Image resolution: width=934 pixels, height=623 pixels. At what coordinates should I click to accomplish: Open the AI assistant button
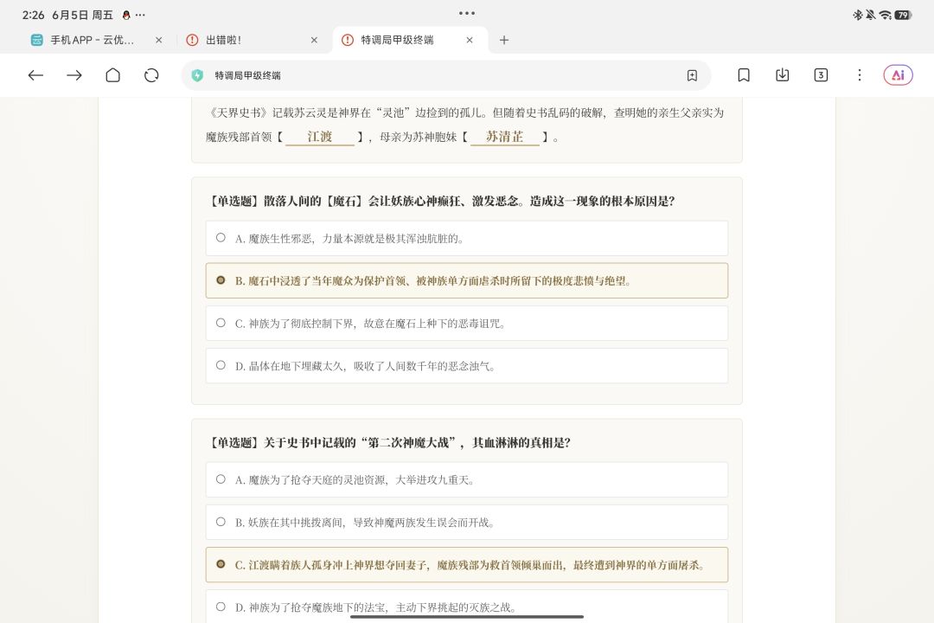tap(898, 75)
